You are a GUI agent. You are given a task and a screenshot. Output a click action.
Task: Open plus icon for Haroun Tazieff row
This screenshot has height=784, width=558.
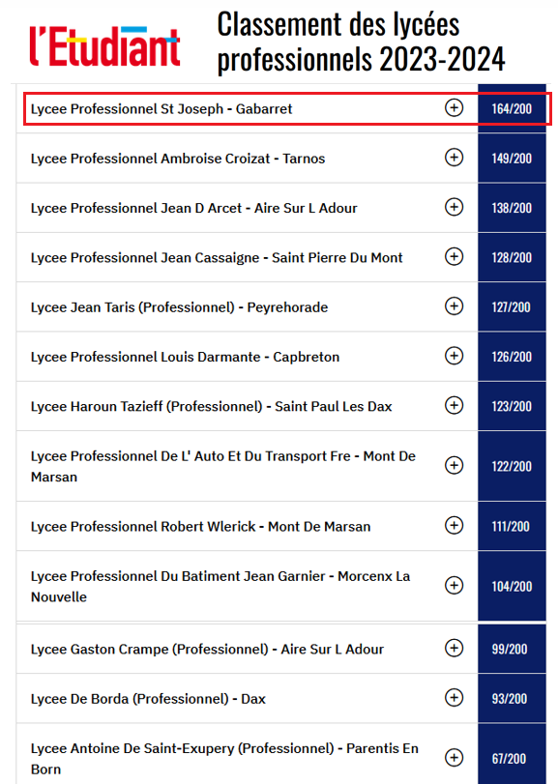[454, 405]
